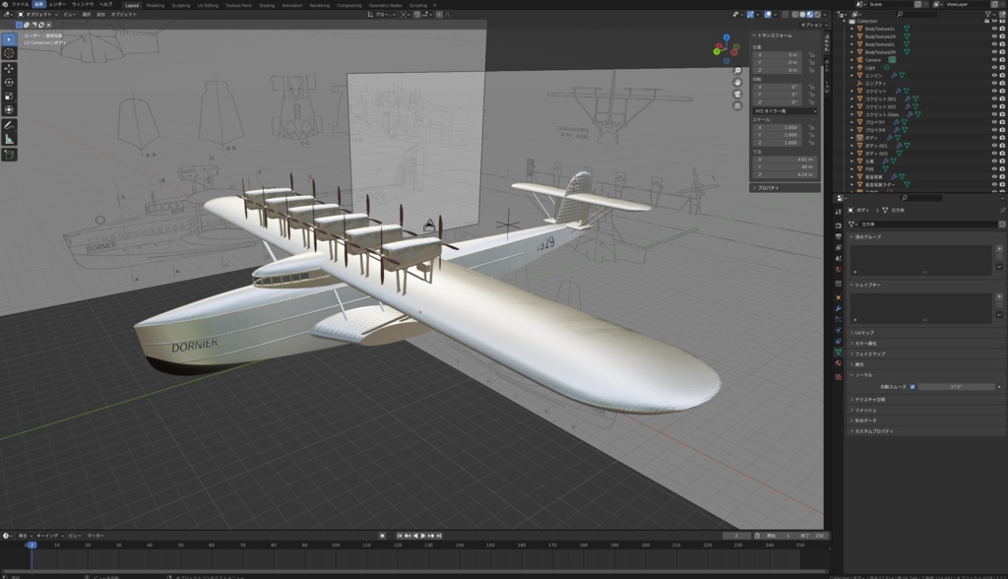Hide the Light object in outliner

[994, 68]
